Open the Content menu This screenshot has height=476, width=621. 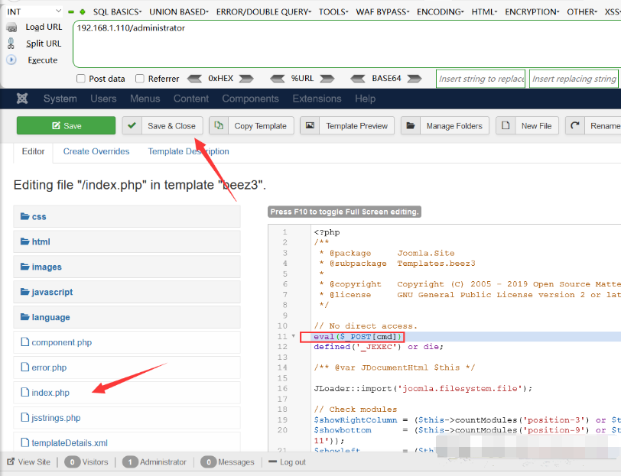click(x=191, y=99)
